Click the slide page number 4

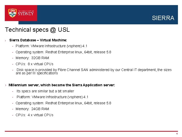tap(177, 134)
